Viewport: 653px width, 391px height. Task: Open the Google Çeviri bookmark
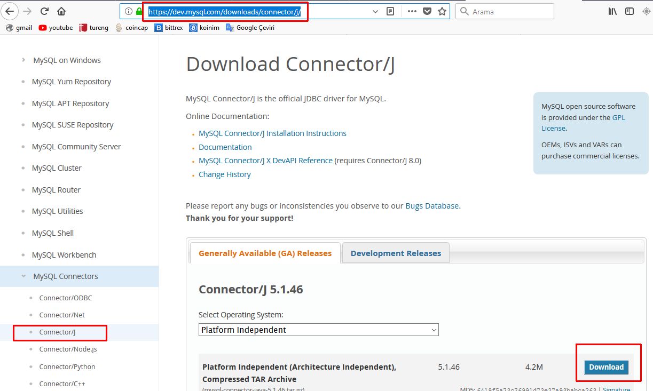point(250,28)
